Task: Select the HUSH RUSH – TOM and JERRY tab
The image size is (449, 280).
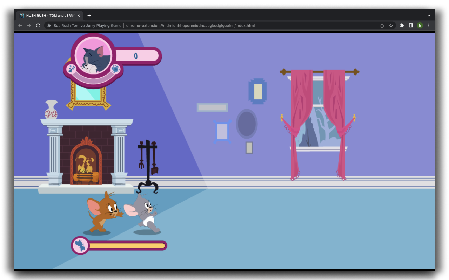Action: (49, 15)
